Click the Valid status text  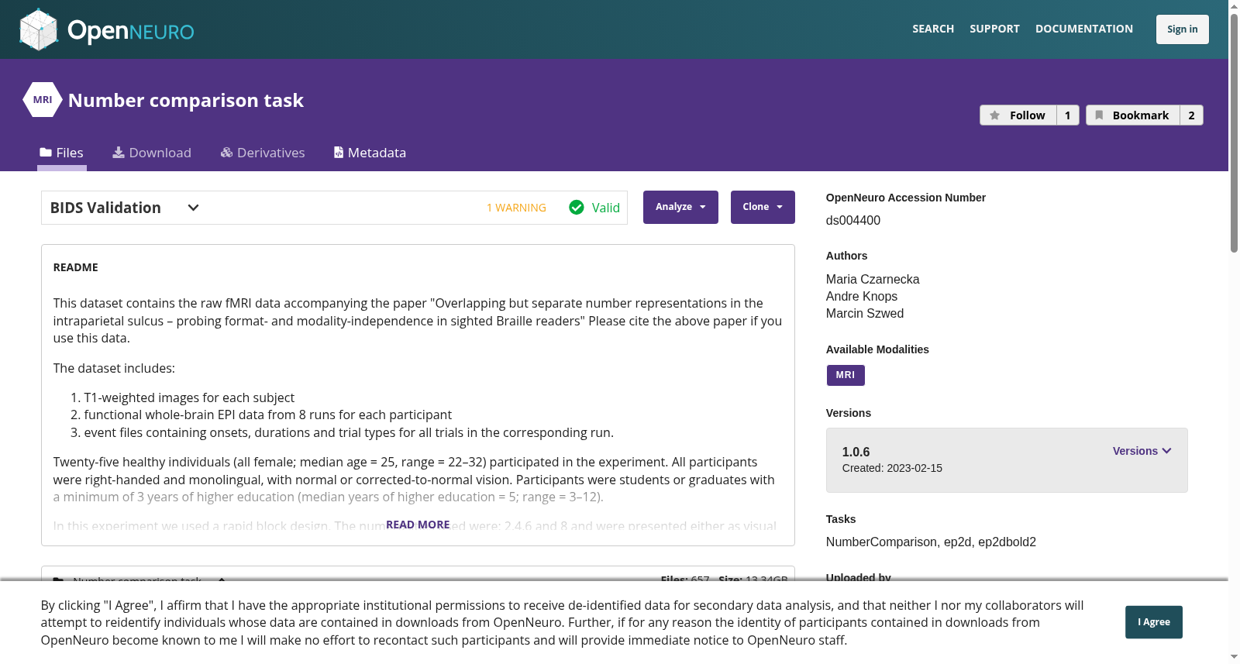(606, 208)
